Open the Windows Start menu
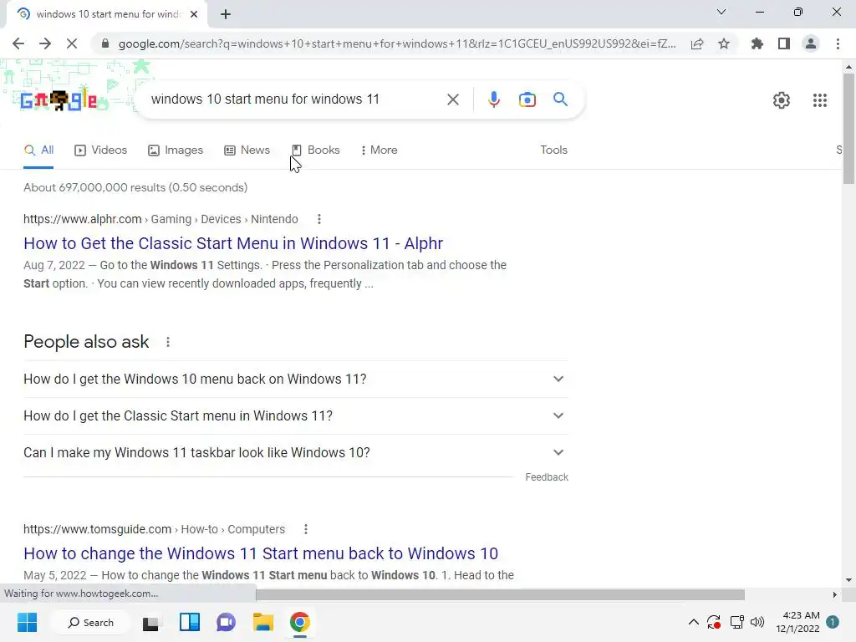Image resolution: width=856 pixels, height=642 pixels. (x=27, y=622)
